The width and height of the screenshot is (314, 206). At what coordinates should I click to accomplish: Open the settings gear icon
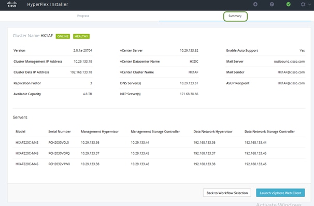[x=303, y=4]
